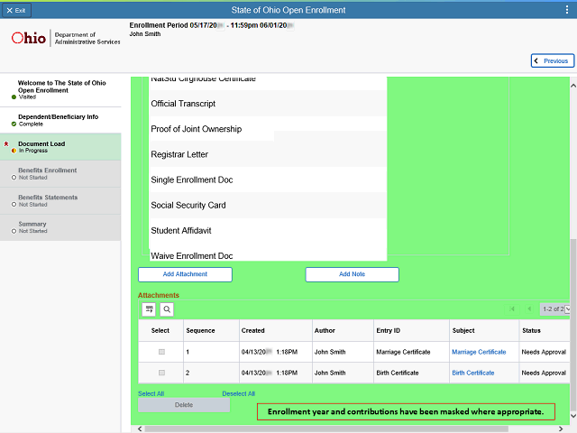Click the Add Note button
The image size is (577, 433).
click(353, 274)
